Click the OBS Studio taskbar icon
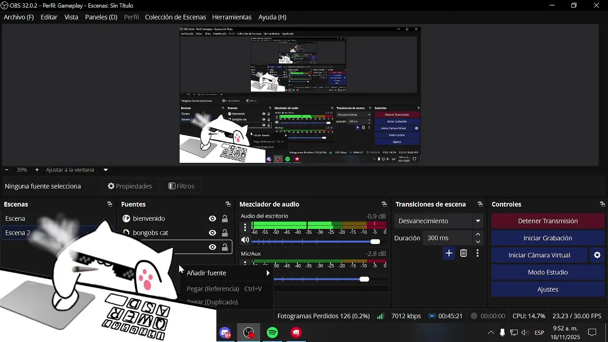Viewport: 608px width, 342px height. coord(249,332)
